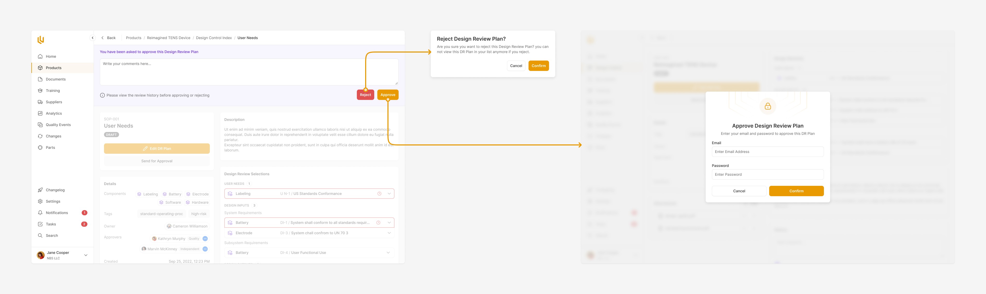Image resolution: width=986 pixels, height=294 pixels.
Task: Open Quality Events from the sidebar icon
Action: click(40, 125)
